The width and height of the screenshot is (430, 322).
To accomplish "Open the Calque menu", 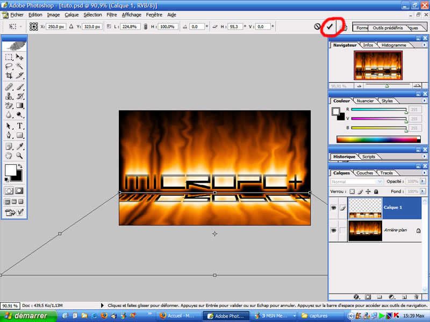I will coord(71,15).
